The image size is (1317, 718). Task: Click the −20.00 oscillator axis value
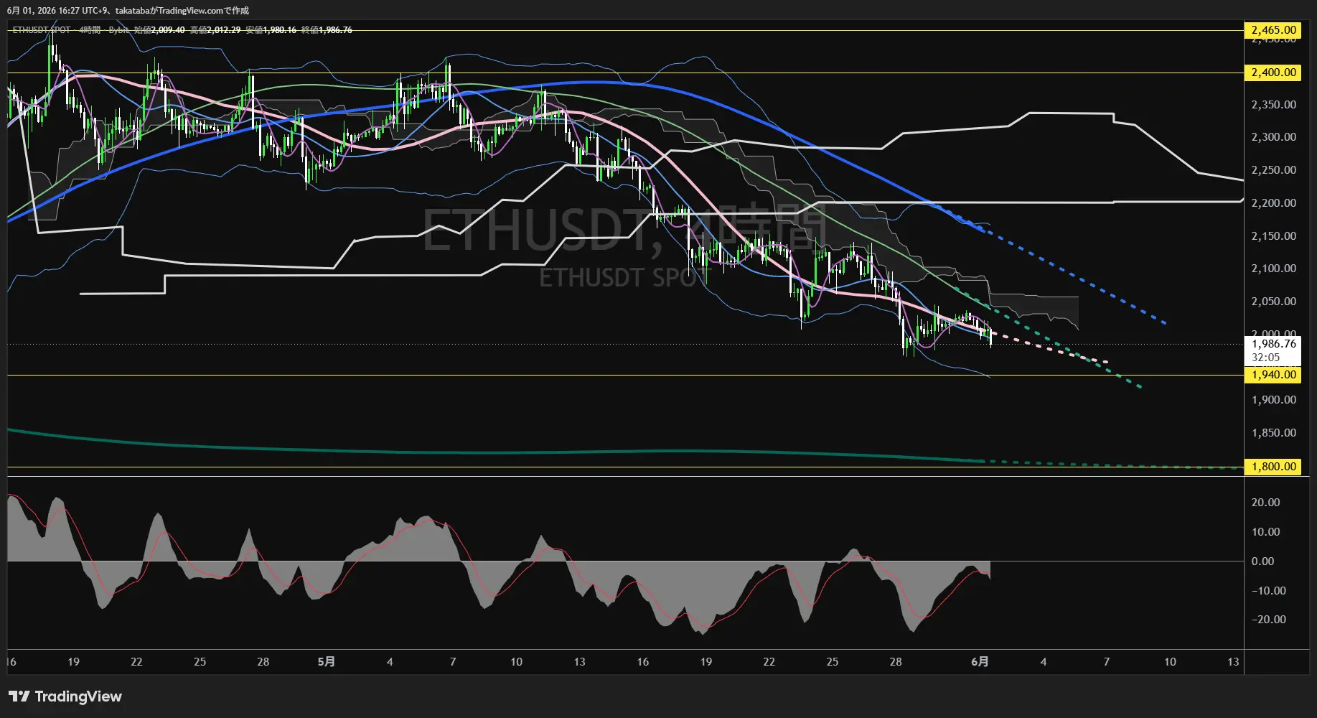pos(1269,620)
